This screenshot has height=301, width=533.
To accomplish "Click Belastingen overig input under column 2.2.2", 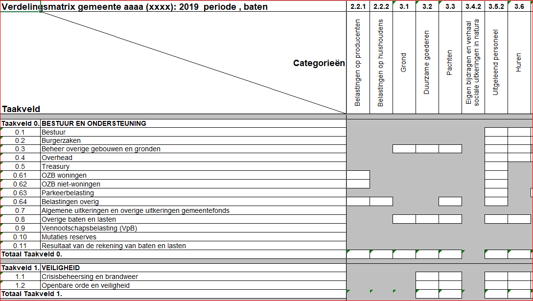I will coord(381,202).
